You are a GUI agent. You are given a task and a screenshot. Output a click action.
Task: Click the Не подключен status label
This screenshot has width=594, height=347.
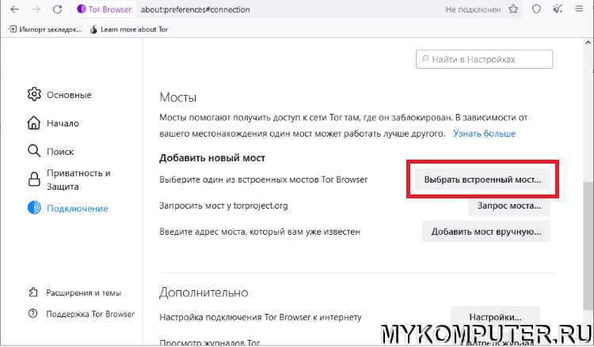tap(473, 9)
